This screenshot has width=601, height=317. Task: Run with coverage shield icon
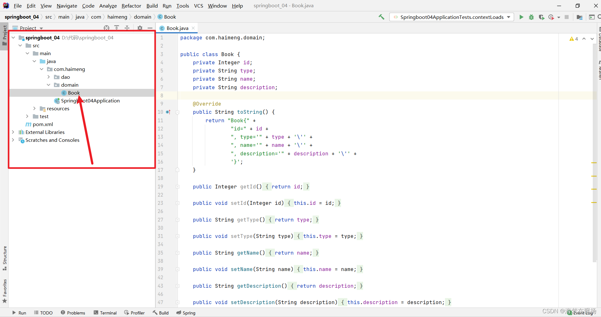point(541,17)
